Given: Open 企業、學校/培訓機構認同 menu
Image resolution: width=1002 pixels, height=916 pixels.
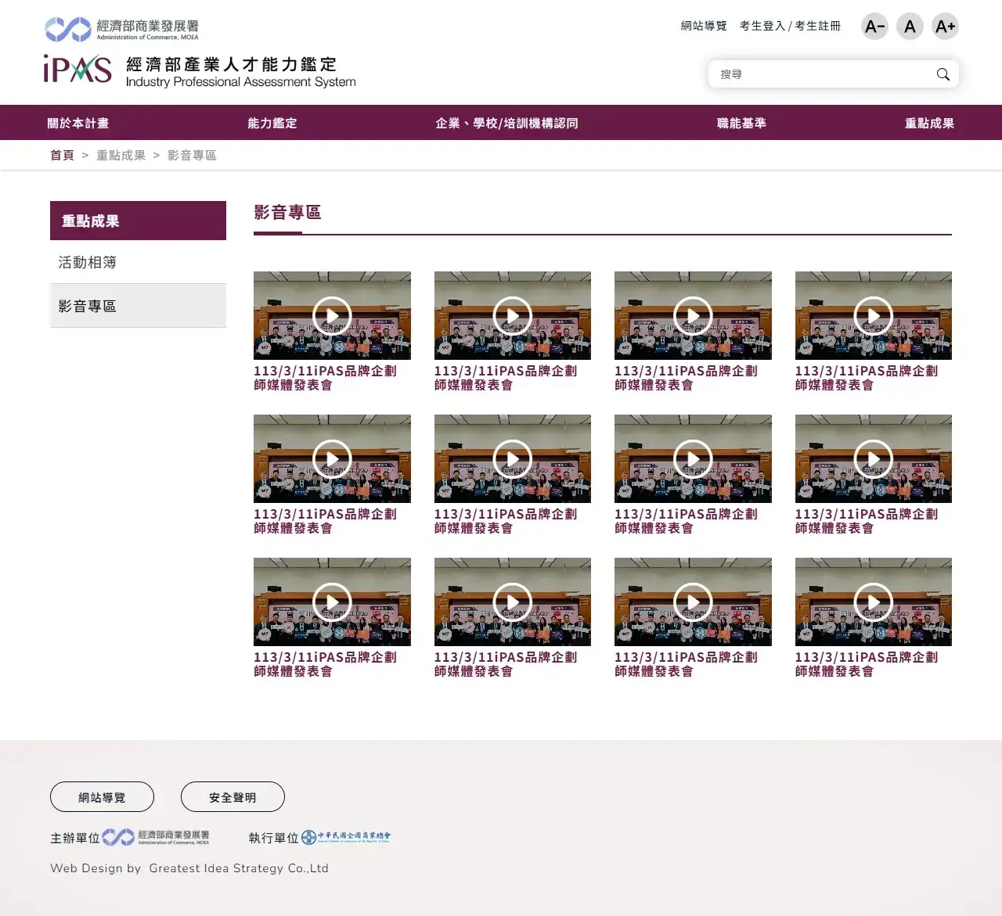Looking at the screenshot, I should coord(507,123).
